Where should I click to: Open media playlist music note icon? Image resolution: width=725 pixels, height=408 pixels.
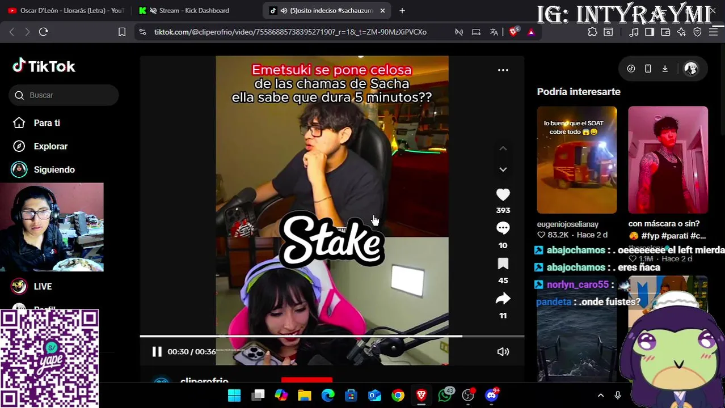point(634,32)
